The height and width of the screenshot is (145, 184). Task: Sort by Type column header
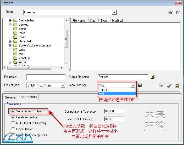(104, 20)
